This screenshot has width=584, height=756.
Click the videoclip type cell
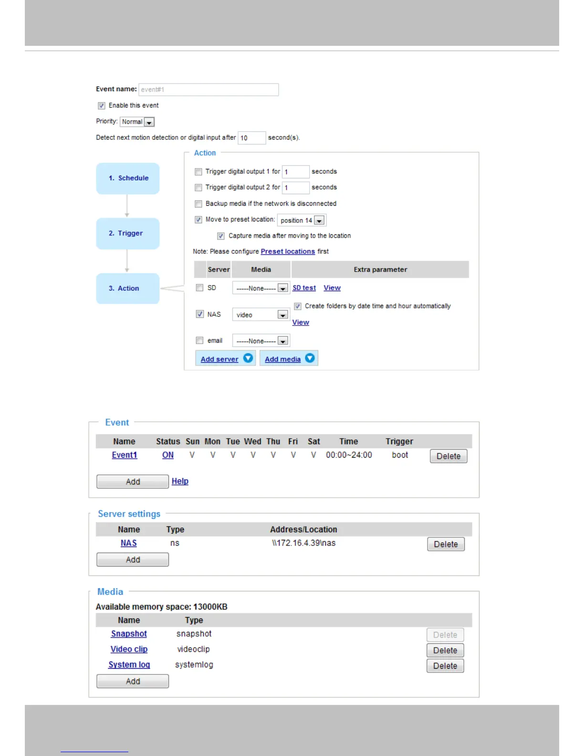coord(194,649)
